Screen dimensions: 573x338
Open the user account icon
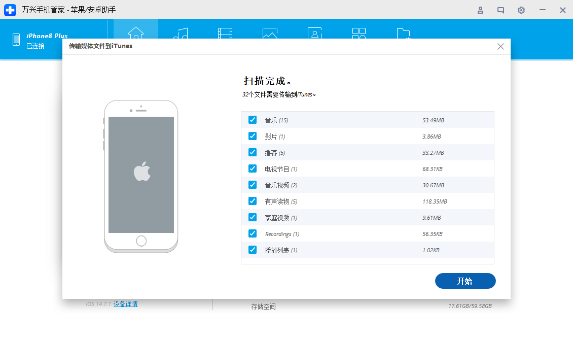point(480,10)
